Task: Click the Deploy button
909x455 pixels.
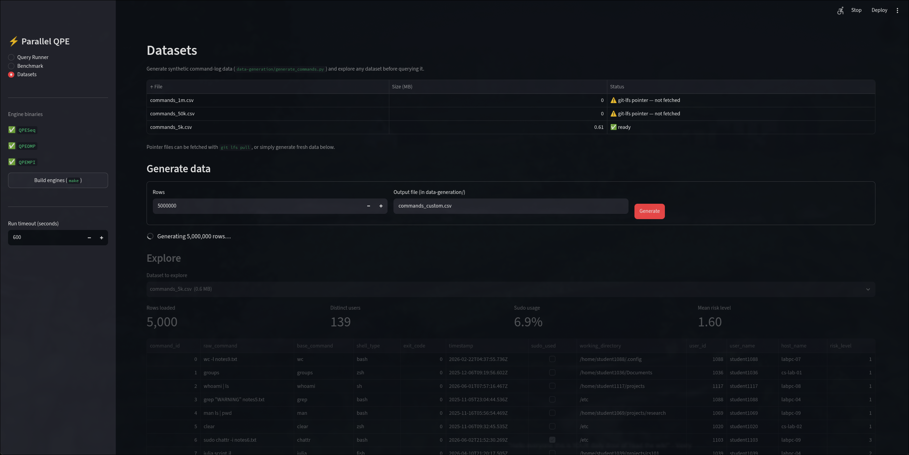Action: (x=879, y=10)
